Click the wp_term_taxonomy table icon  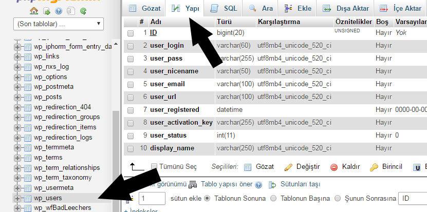28,178
